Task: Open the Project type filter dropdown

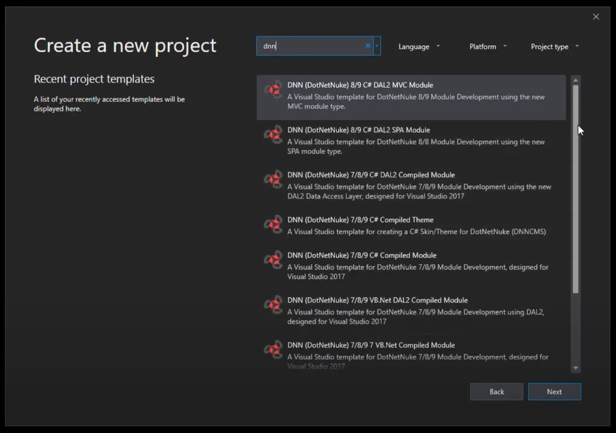Action: pos(553,46)
